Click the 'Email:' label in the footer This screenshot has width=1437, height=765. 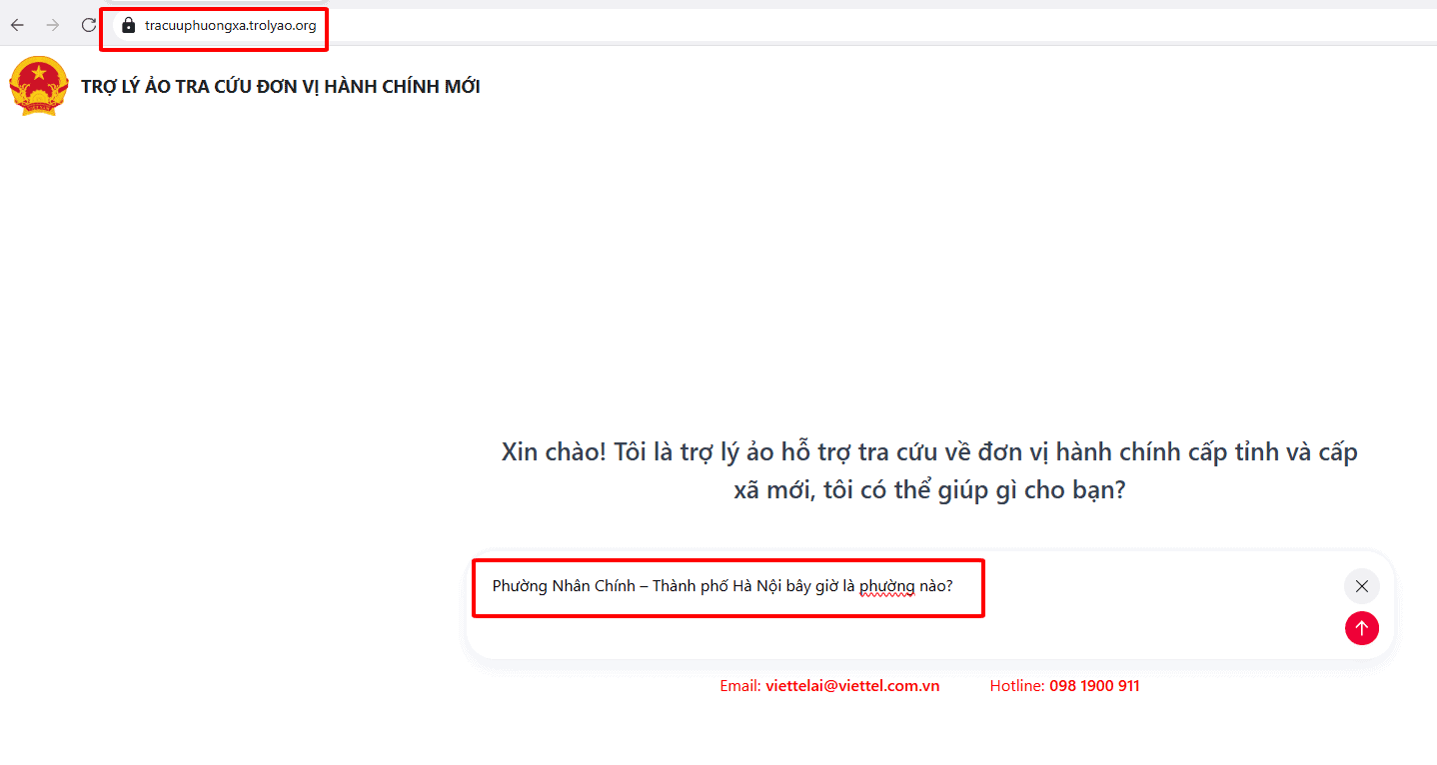click(740, 686)
